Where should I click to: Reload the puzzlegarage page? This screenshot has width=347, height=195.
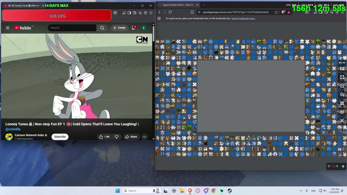pos(170,12)
